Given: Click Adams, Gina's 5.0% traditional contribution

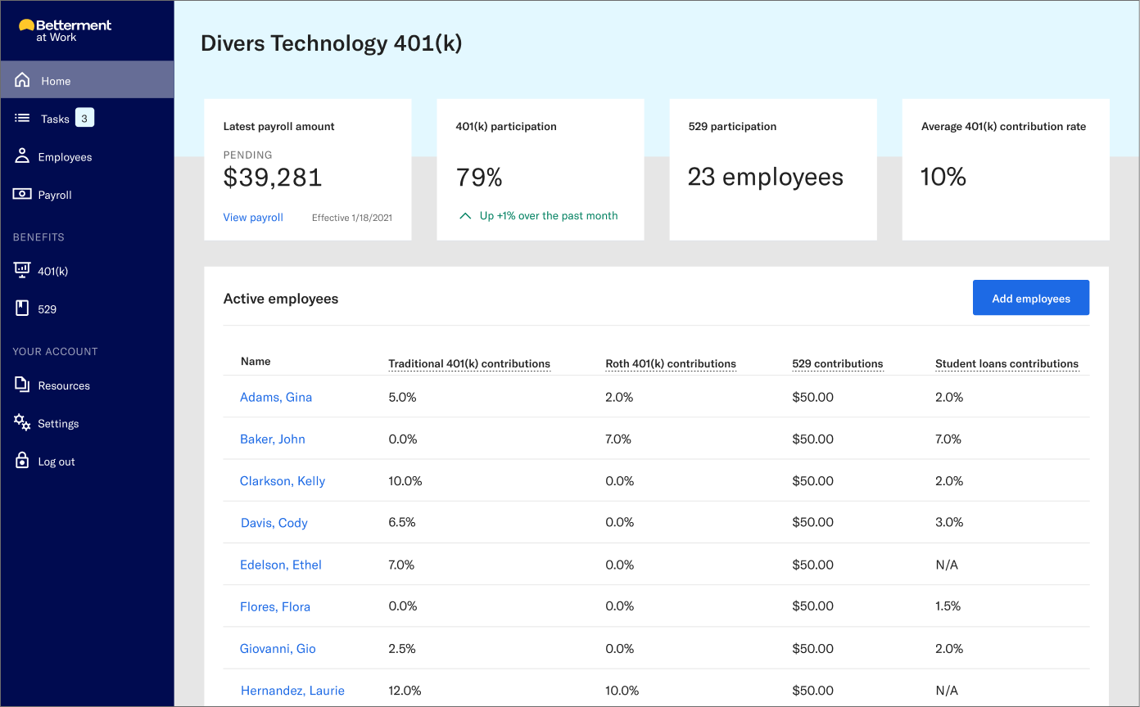Looking at the screenshot, I should (x=402, y=397).
